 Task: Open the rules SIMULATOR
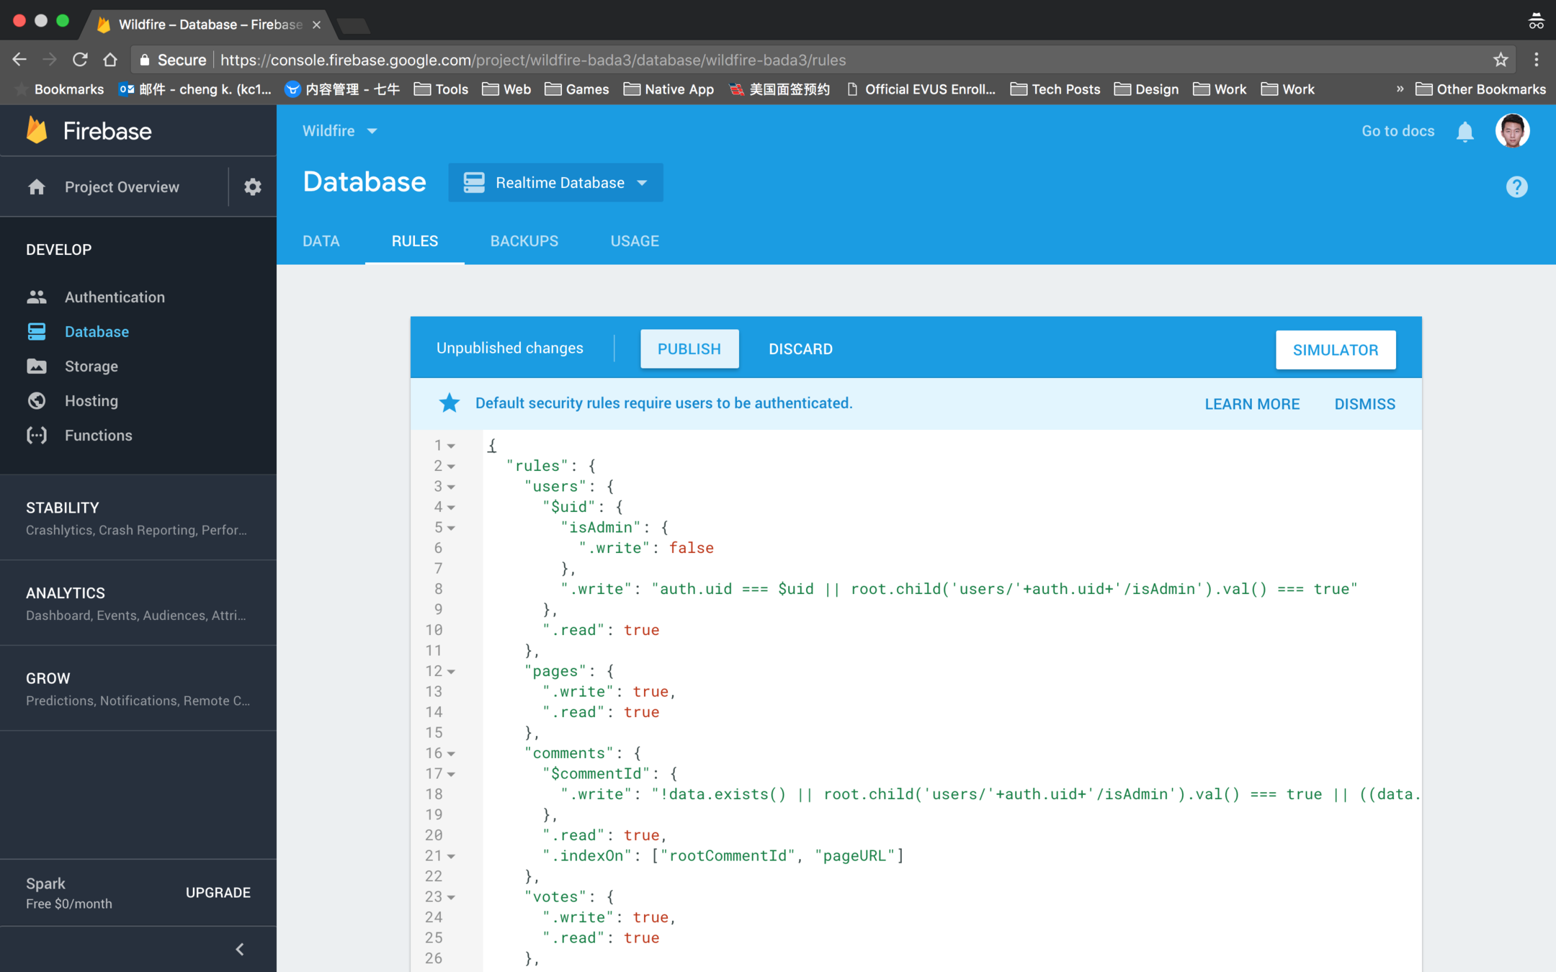[x=1335, y=350]
